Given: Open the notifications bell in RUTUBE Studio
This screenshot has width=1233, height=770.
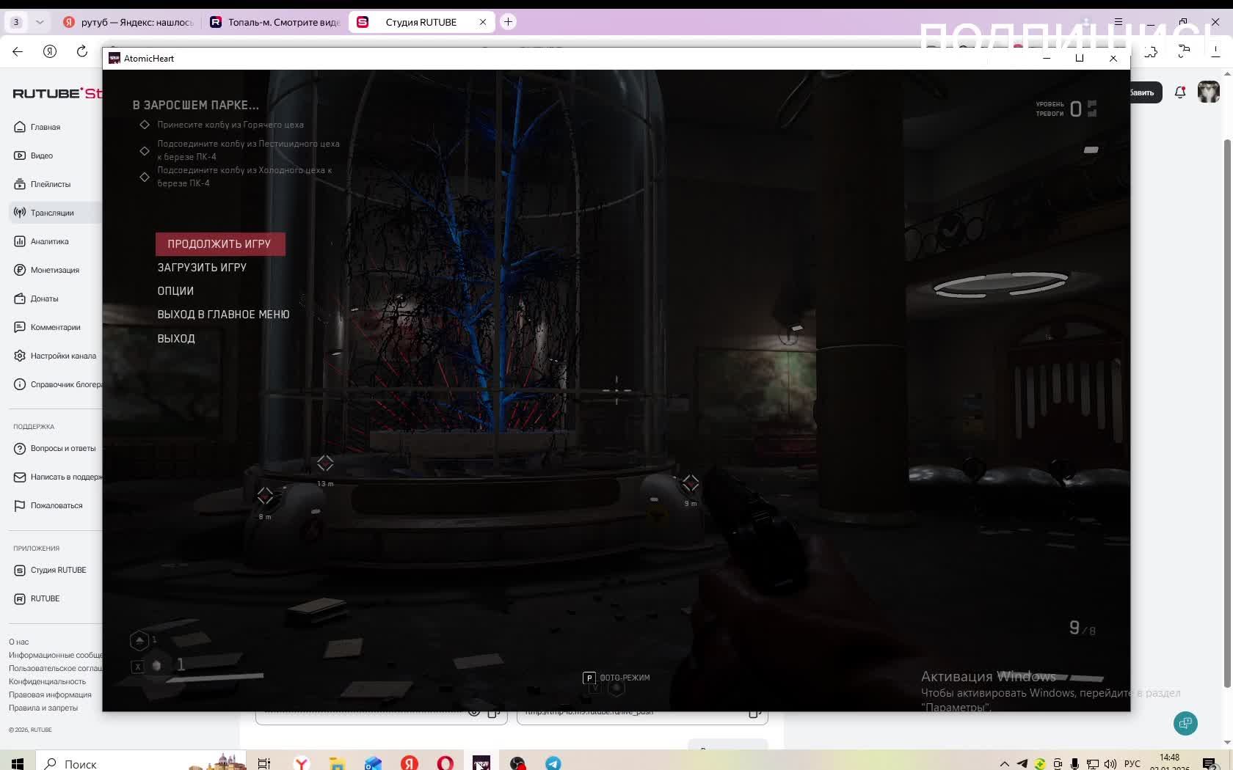Looking at the screenshot, I should 1180,92.
